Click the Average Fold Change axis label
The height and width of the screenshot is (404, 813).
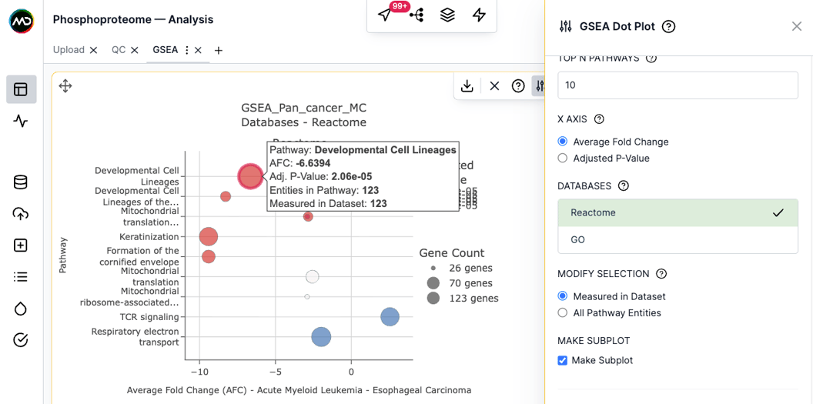coord(299,390)
